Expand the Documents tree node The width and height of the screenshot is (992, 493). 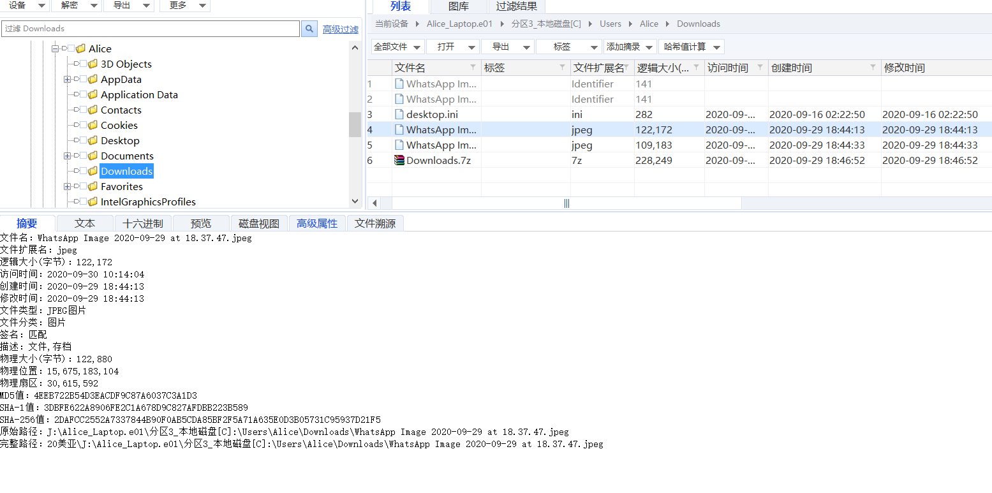(68, 156)
